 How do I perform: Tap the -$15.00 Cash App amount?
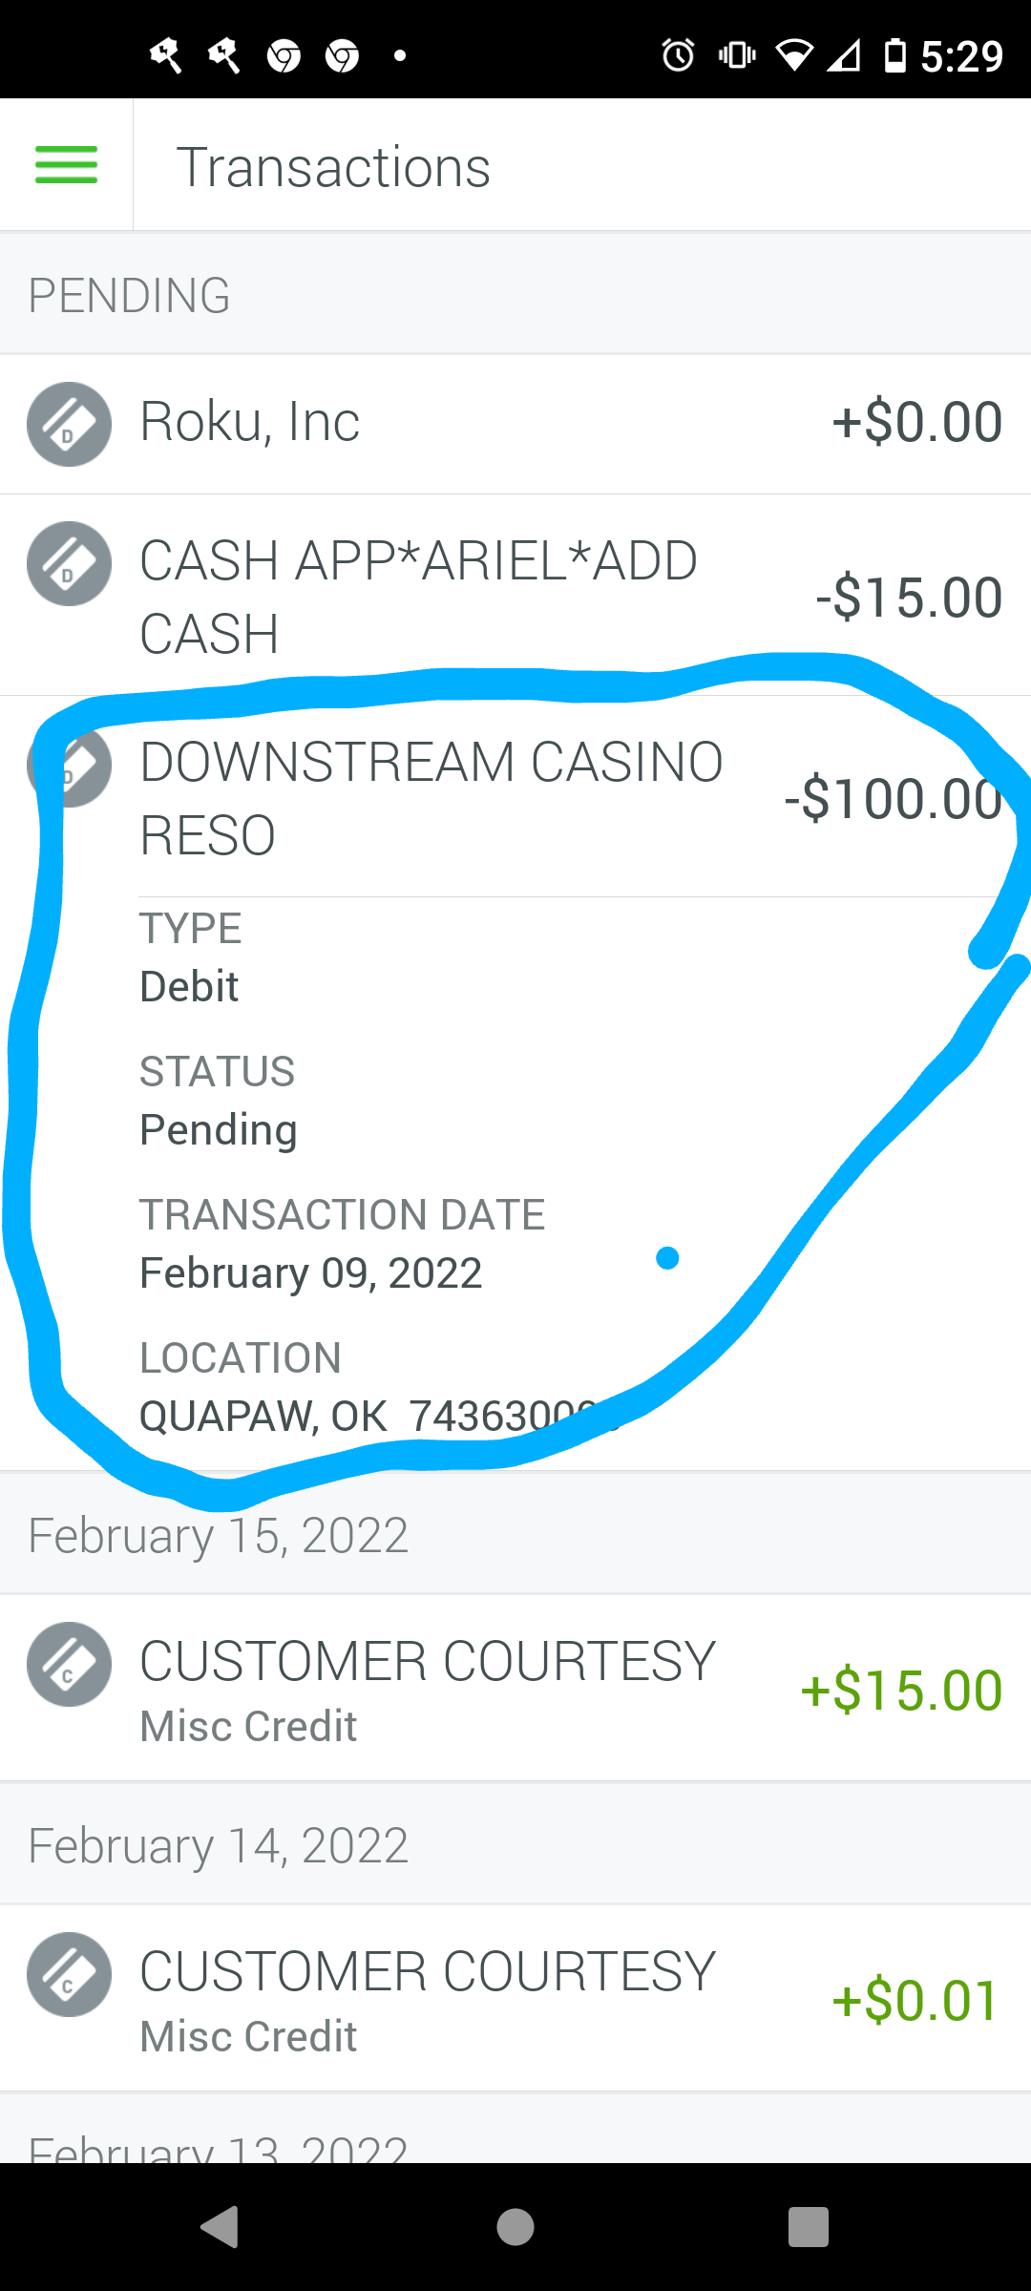(908, 598)
